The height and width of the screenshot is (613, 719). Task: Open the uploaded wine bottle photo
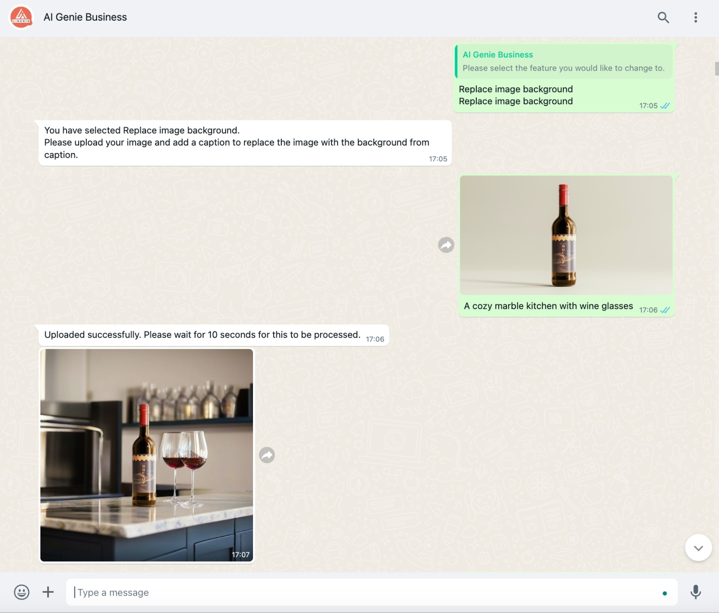click(566, 235)
